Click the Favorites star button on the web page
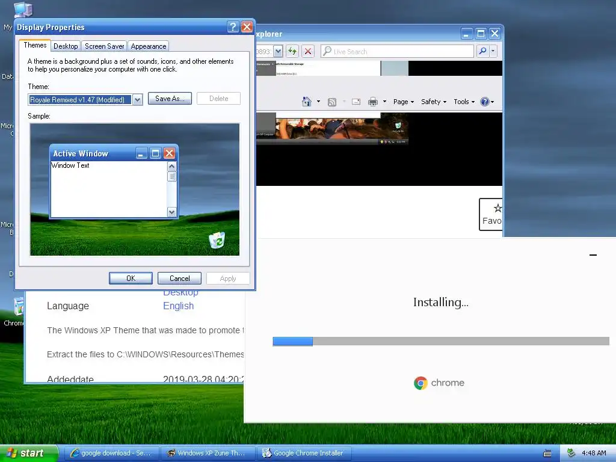The height and width of the screenshot is (462, 616). point(491,215)
